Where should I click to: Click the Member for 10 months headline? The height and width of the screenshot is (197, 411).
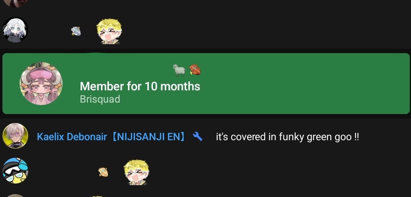coord(140,86)
